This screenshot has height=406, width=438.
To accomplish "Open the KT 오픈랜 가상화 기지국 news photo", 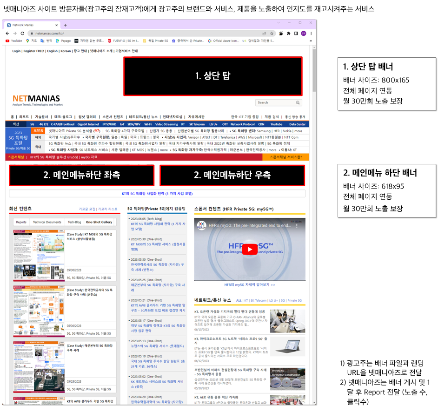I will [287, 321].
